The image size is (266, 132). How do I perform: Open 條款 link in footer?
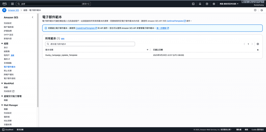click(x=247, y=130)
